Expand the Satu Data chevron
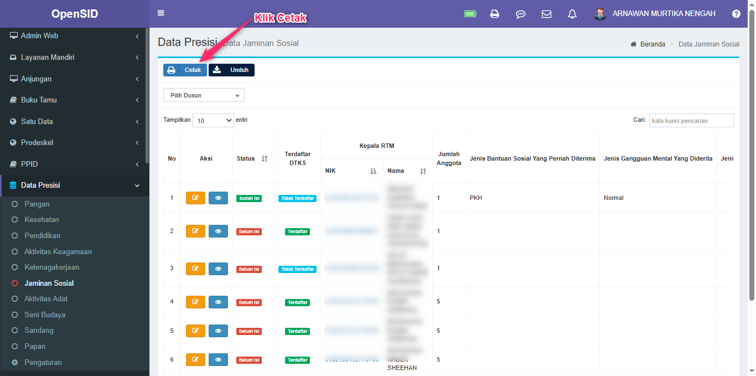The height and width of the screenshot is (376, 756). [x=137, y=122]
